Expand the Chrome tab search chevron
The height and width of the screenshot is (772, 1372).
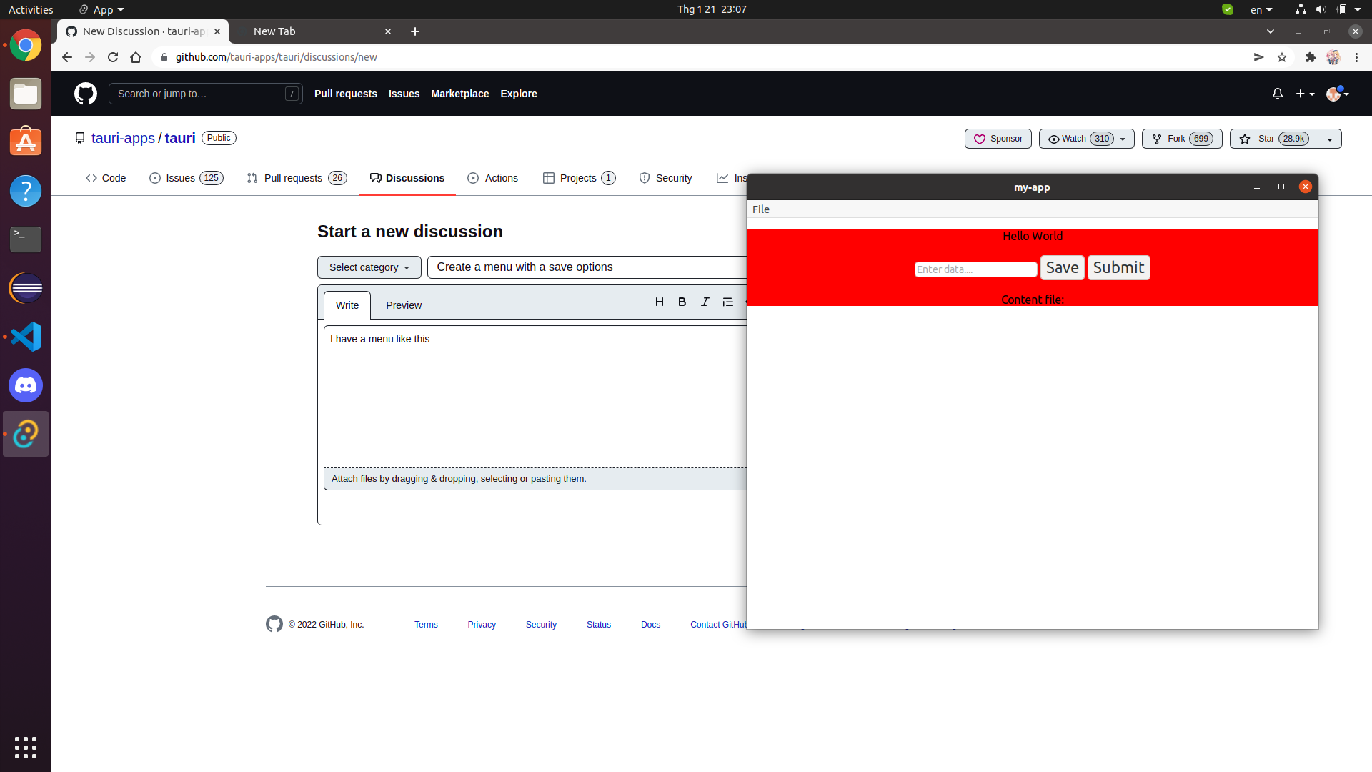[1271, 31]
